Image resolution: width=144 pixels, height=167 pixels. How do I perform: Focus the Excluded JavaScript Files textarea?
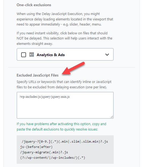65,105
